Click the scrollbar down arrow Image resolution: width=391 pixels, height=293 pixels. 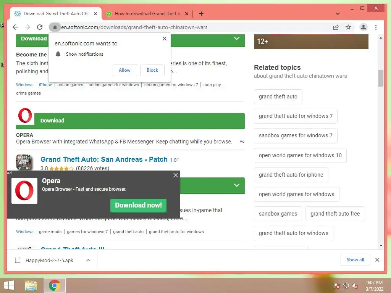pos(381,246)
